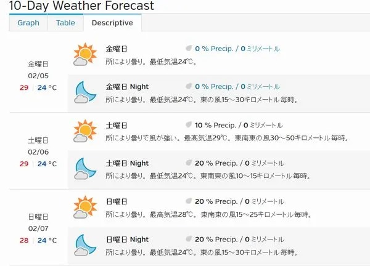Click the 10-Day Weather Forecast heading
This screenshot has width=370, height=266.
coord(81,6)
